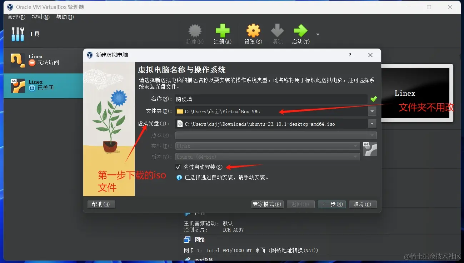The width and height of the screenshot is (464, 263).
Task: Switch to 专家模式
Action: pyautogui.click(x=267, y=204)
